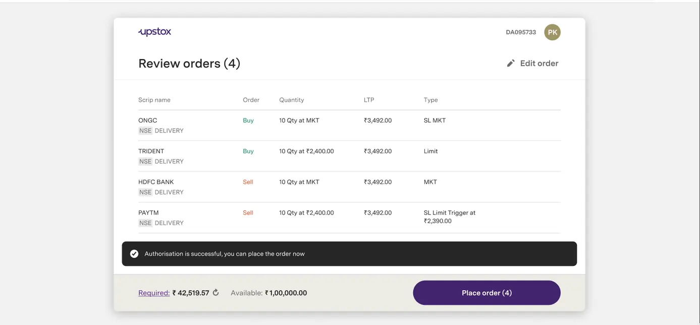Click the Scrip name column header

[x=154, y=100]
